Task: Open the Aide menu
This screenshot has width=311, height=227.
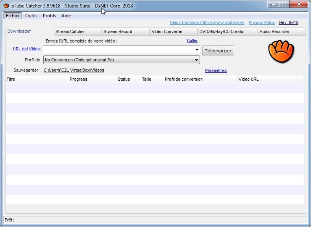Action: pyautogui.click(x=66, y=16)
